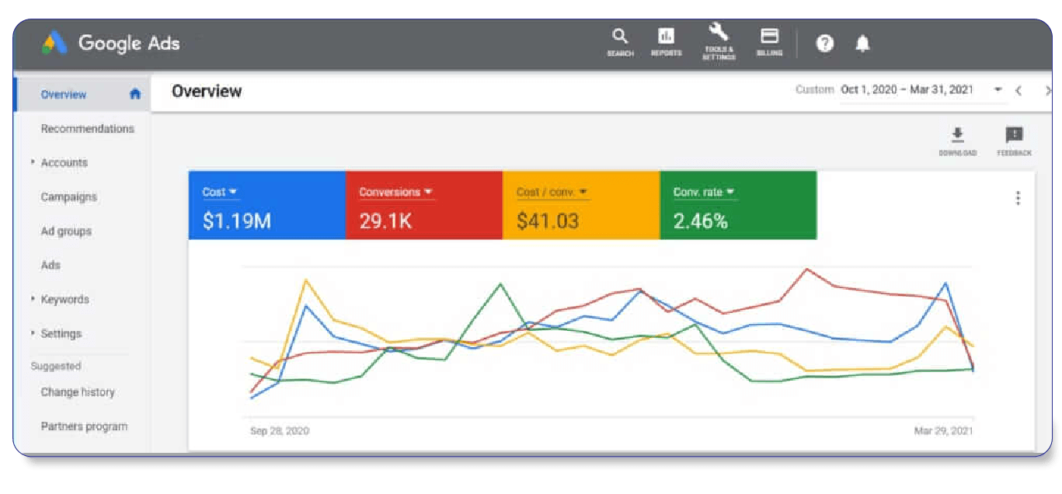Click the Custom date label

814,90
